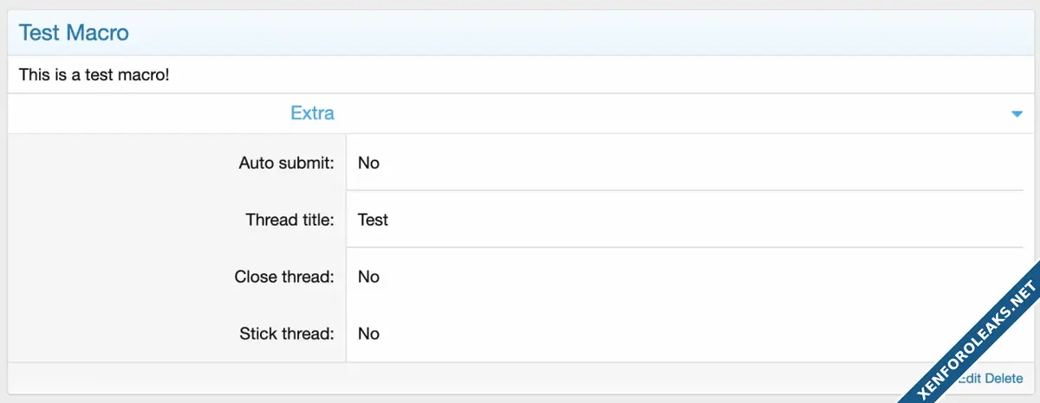This screenshot has width=1040, height=403.
Task: Click the Delete link in the footer
Action: point(1004,378)
